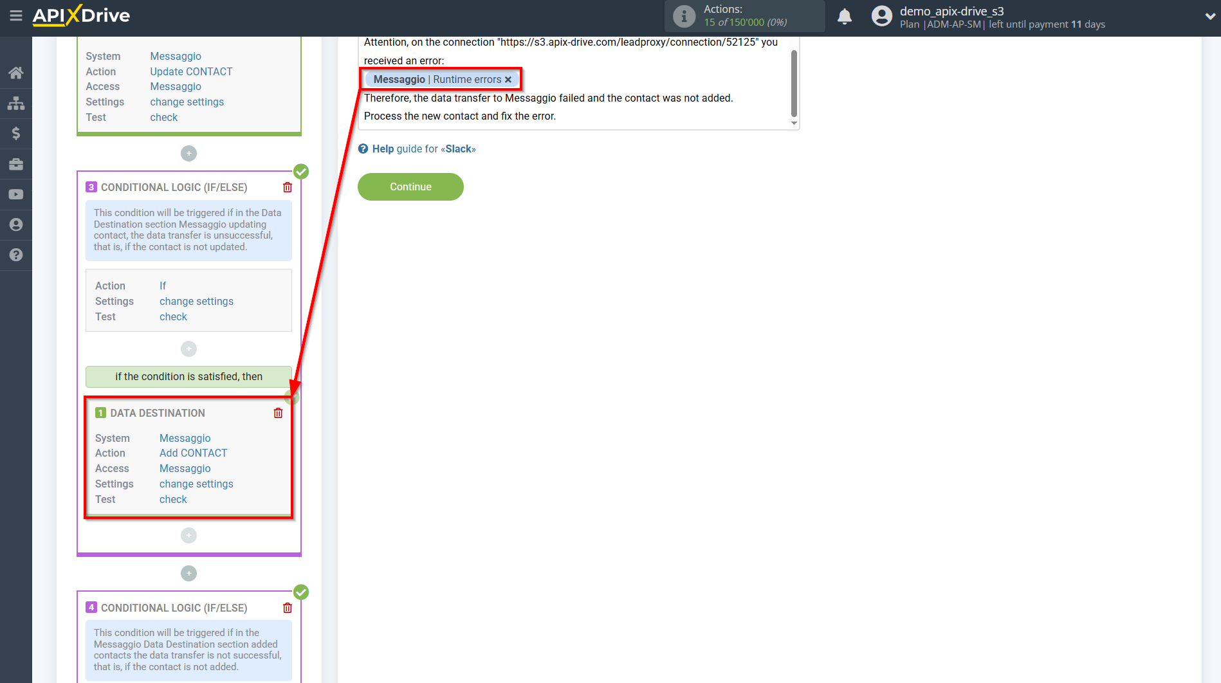Click green checkmark on Conditional Logic 4

(x=301, y=592)
